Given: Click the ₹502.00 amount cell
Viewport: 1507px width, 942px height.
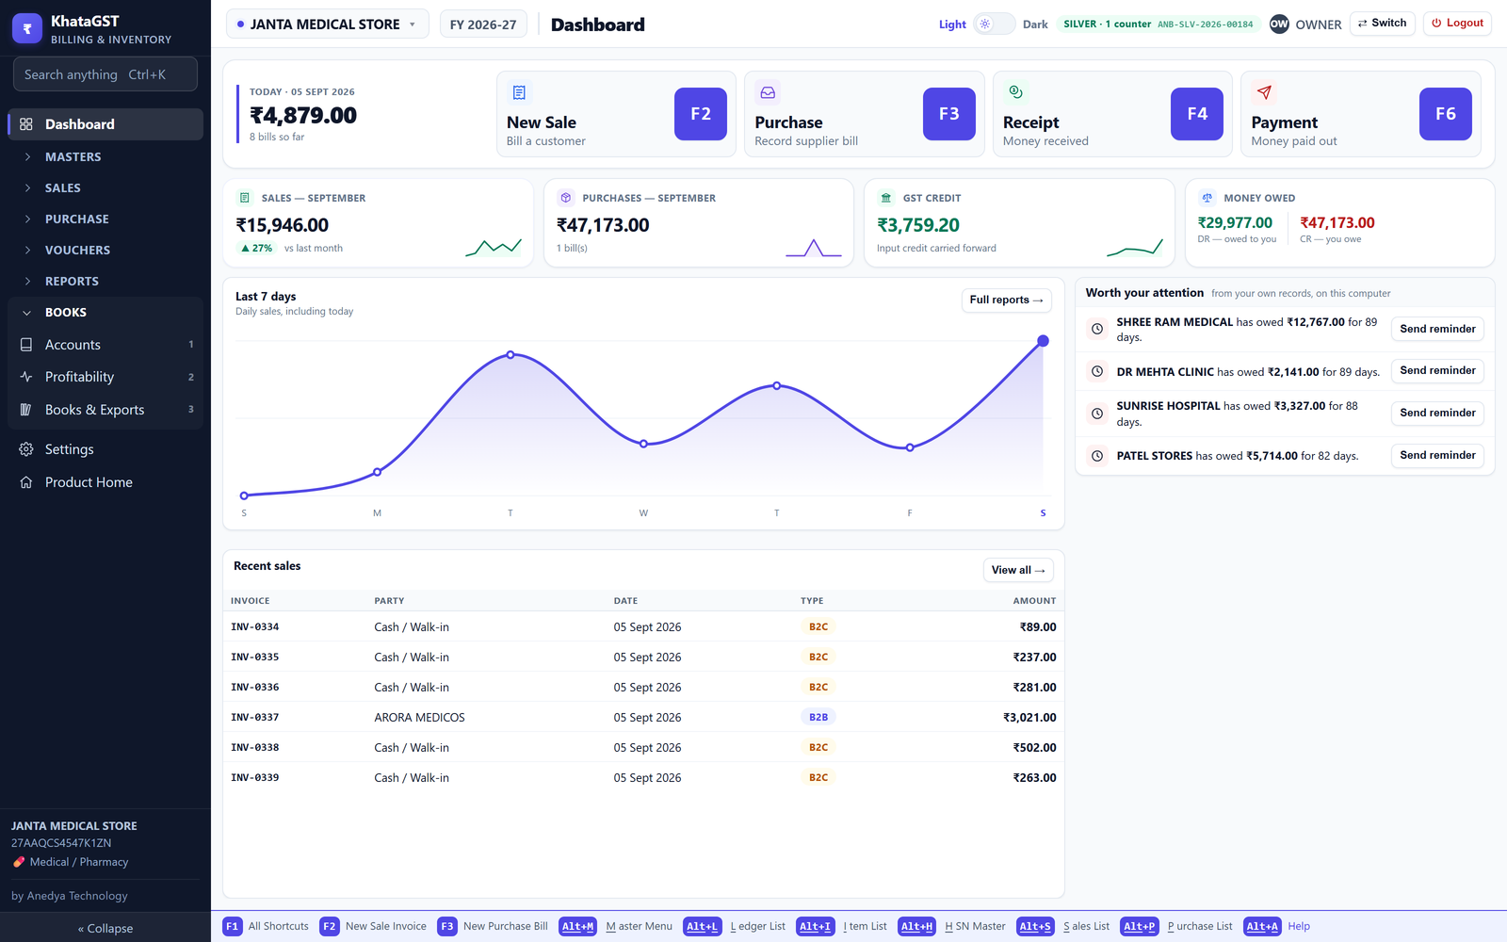Looking at the screenshot, I should click(x=1034, y=748).
